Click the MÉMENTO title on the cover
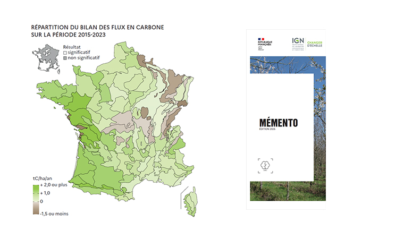The width and height of the screenshot is (395, 239). coord(279,123)
